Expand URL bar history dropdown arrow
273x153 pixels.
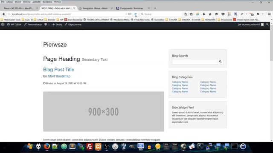click(x=126, y=14)
